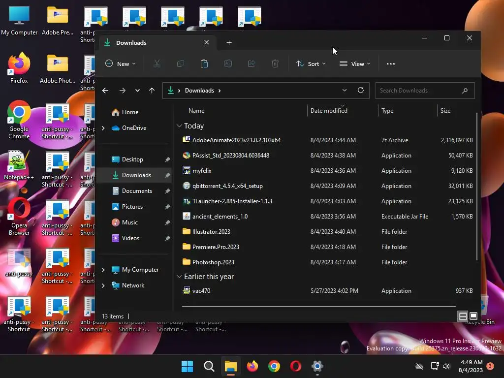Select Notepad++ desktop icon

coord(19,165)
